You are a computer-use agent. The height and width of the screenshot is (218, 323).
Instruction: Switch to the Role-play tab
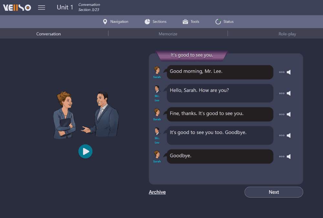(x=287, y=34)
